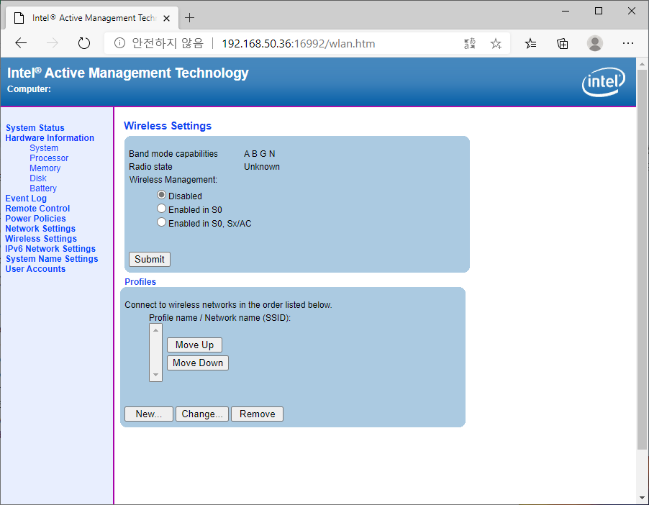Select Enabled in S0 option
The image size is (649, 505).
(161, 209)
